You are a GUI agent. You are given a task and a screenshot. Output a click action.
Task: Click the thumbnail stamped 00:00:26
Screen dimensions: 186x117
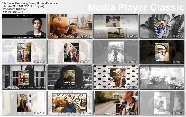70,26
